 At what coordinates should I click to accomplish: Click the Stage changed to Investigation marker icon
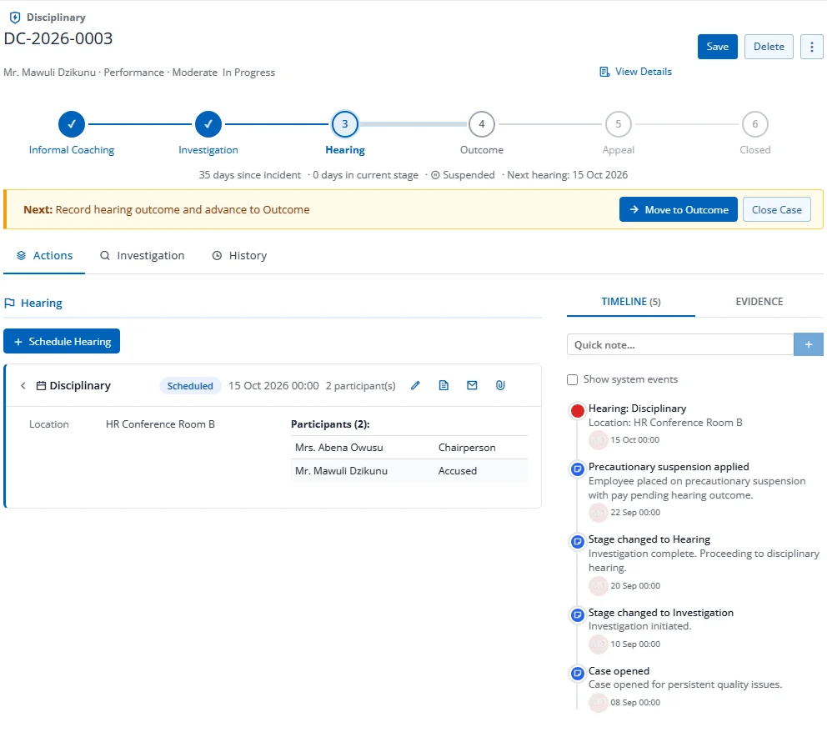point(578,614)
